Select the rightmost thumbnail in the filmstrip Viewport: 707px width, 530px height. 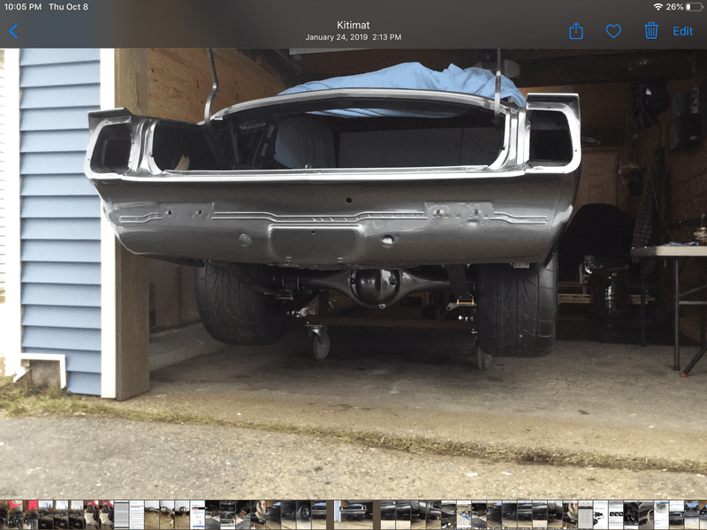(702, 515)
